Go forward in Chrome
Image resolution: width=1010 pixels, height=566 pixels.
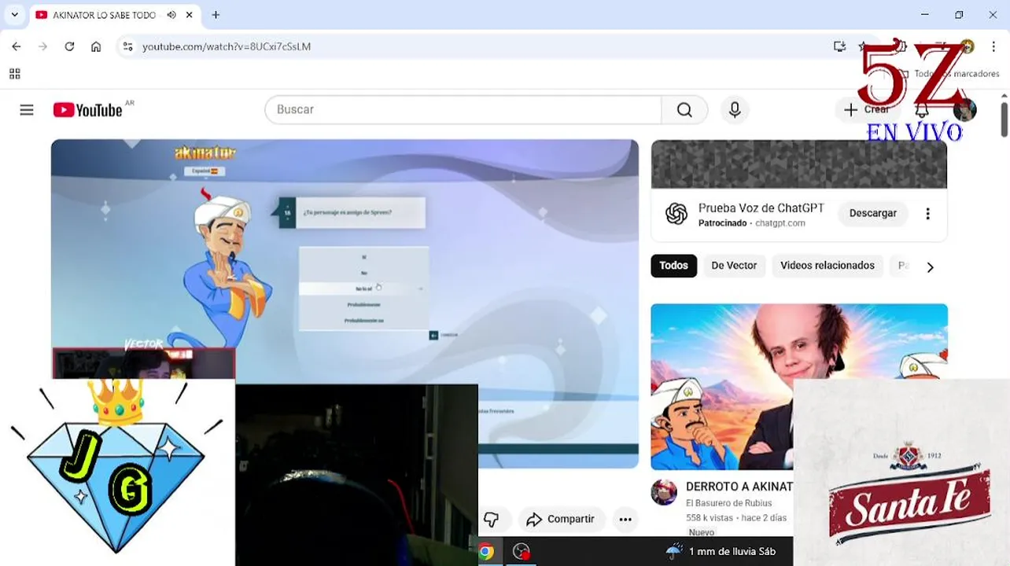[43, 46]
